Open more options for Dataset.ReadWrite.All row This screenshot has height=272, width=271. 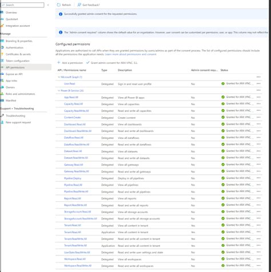pos(258,158)
